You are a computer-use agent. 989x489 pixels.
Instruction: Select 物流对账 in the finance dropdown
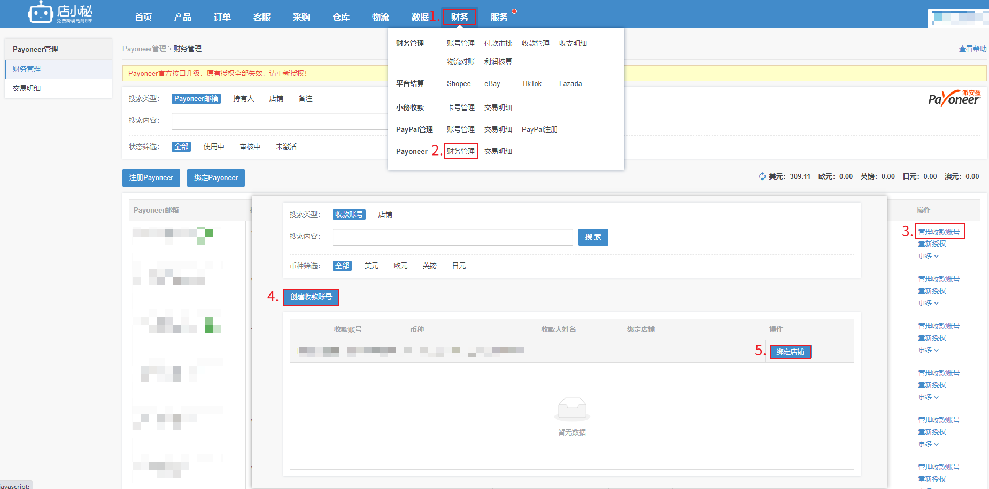pos(461,61)
